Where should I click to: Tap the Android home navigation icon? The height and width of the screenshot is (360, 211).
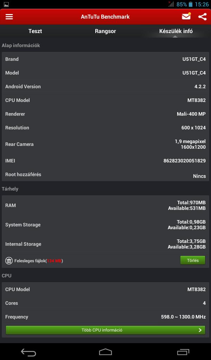click(105, 352)
